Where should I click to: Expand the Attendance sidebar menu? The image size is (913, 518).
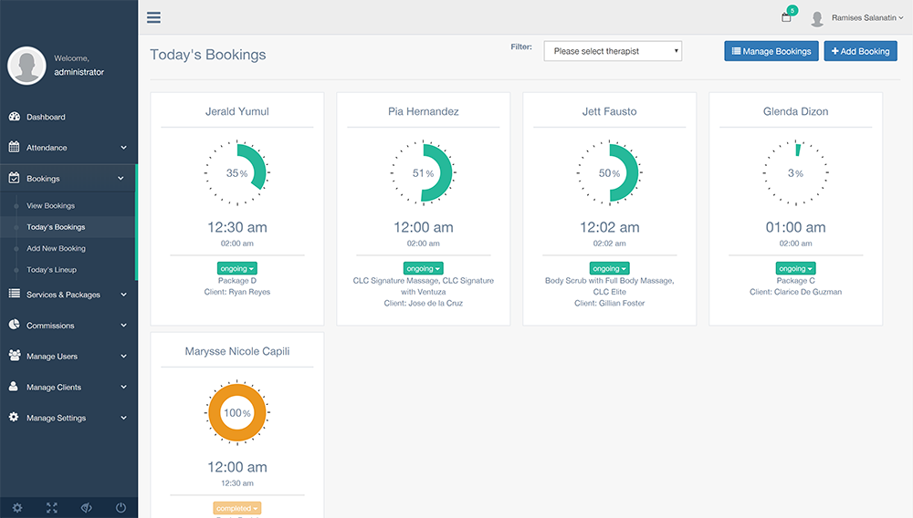coord(68,148)
